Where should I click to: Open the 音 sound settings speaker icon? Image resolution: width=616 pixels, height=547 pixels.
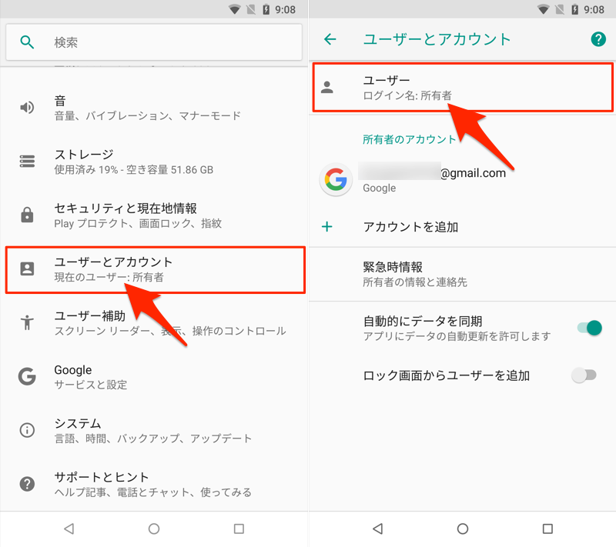[27, 107]
